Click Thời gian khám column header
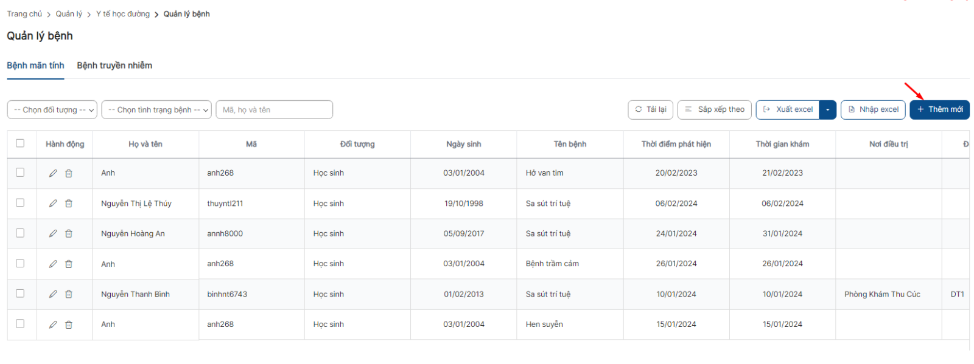 coord(782,145)
